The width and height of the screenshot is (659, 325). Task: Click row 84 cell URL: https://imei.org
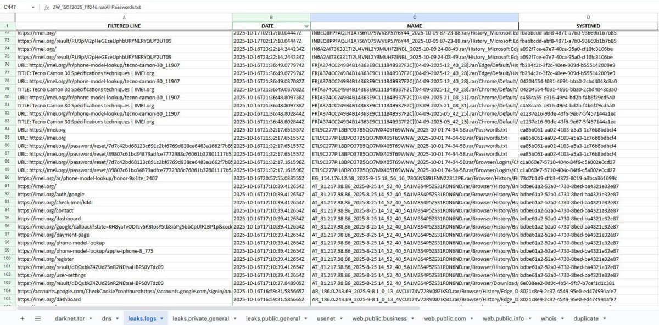pyautogui.click(x=124, y=130)
